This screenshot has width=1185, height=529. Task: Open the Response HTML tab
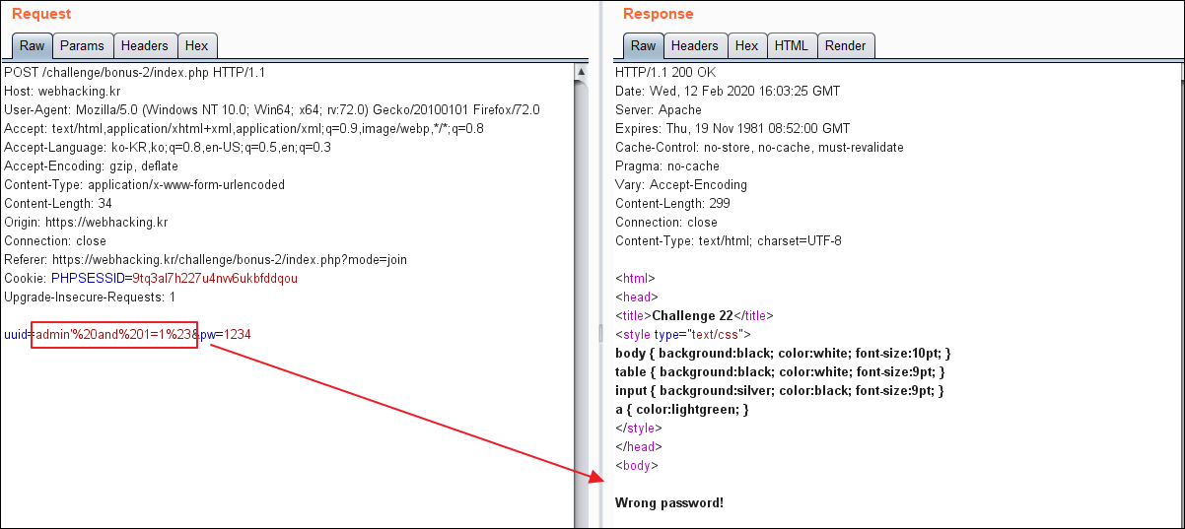[x=792, y=45]
